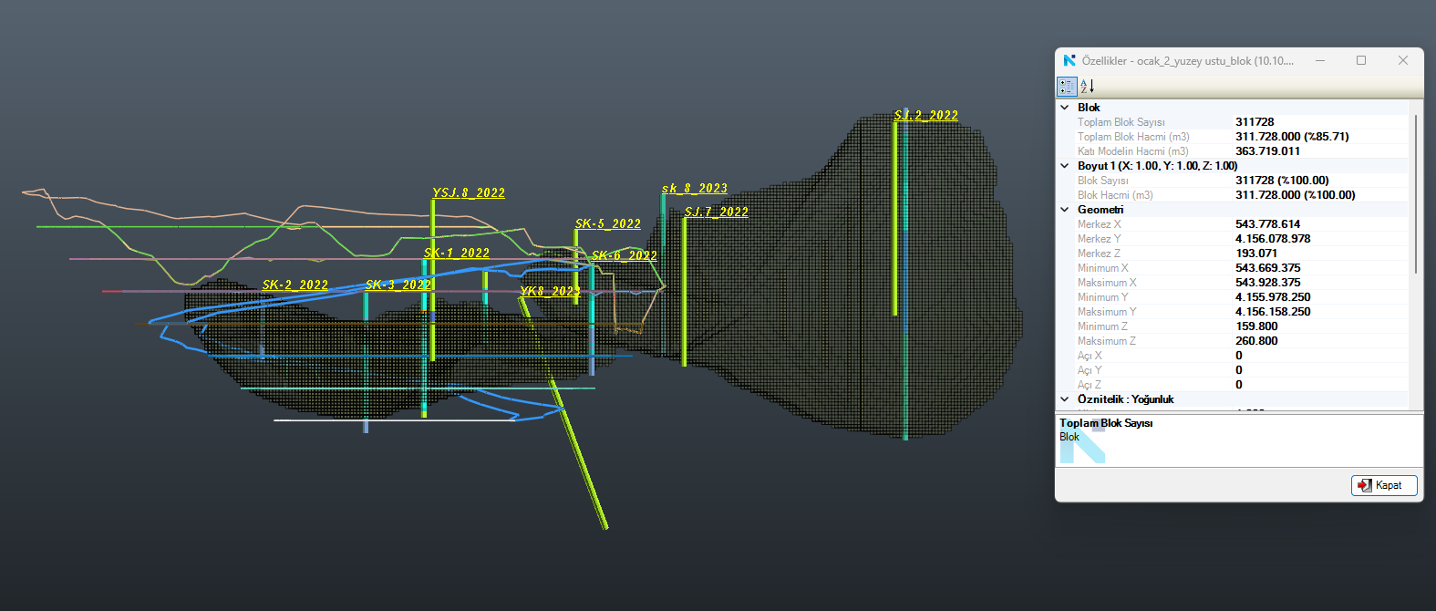Minimize the Özellikler properties window

(x=1319, y=61)
